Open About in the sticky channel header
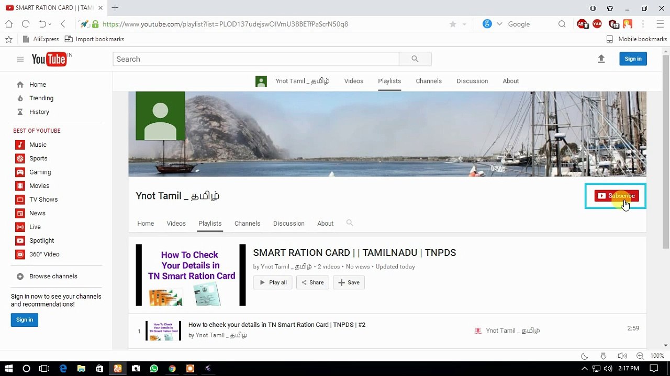Viewport: 670px width, 376px height. [511, 81]
